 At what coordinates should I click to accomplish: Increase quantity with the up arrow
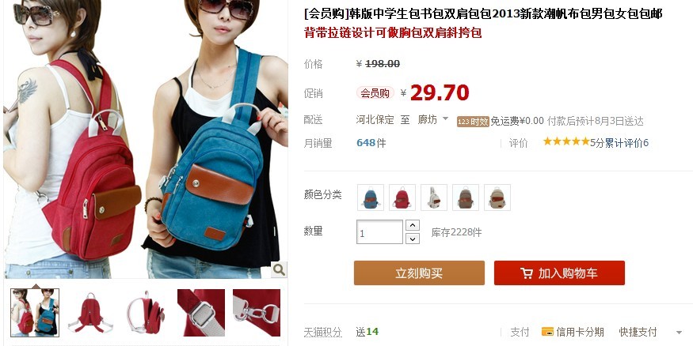pos(413,225)
